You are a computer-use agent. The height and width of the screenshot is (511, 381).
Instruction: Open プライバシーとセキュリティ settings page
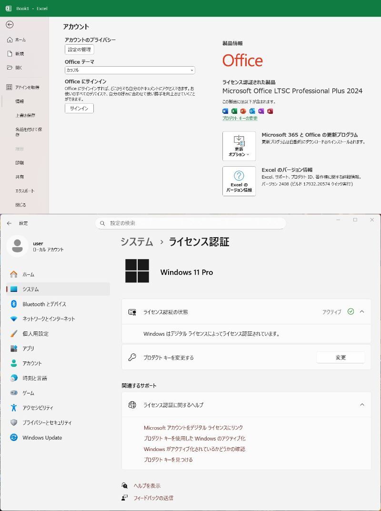click(x=47, y=422)
